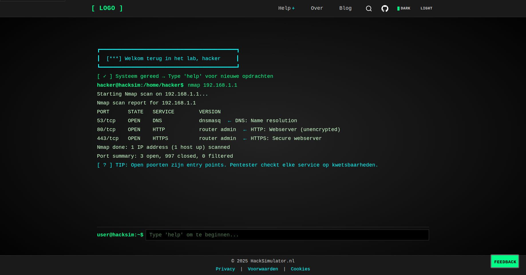Viewport: 526px width, 275px height.
Task: Open the Over page
Action: (x=317, y=8)
